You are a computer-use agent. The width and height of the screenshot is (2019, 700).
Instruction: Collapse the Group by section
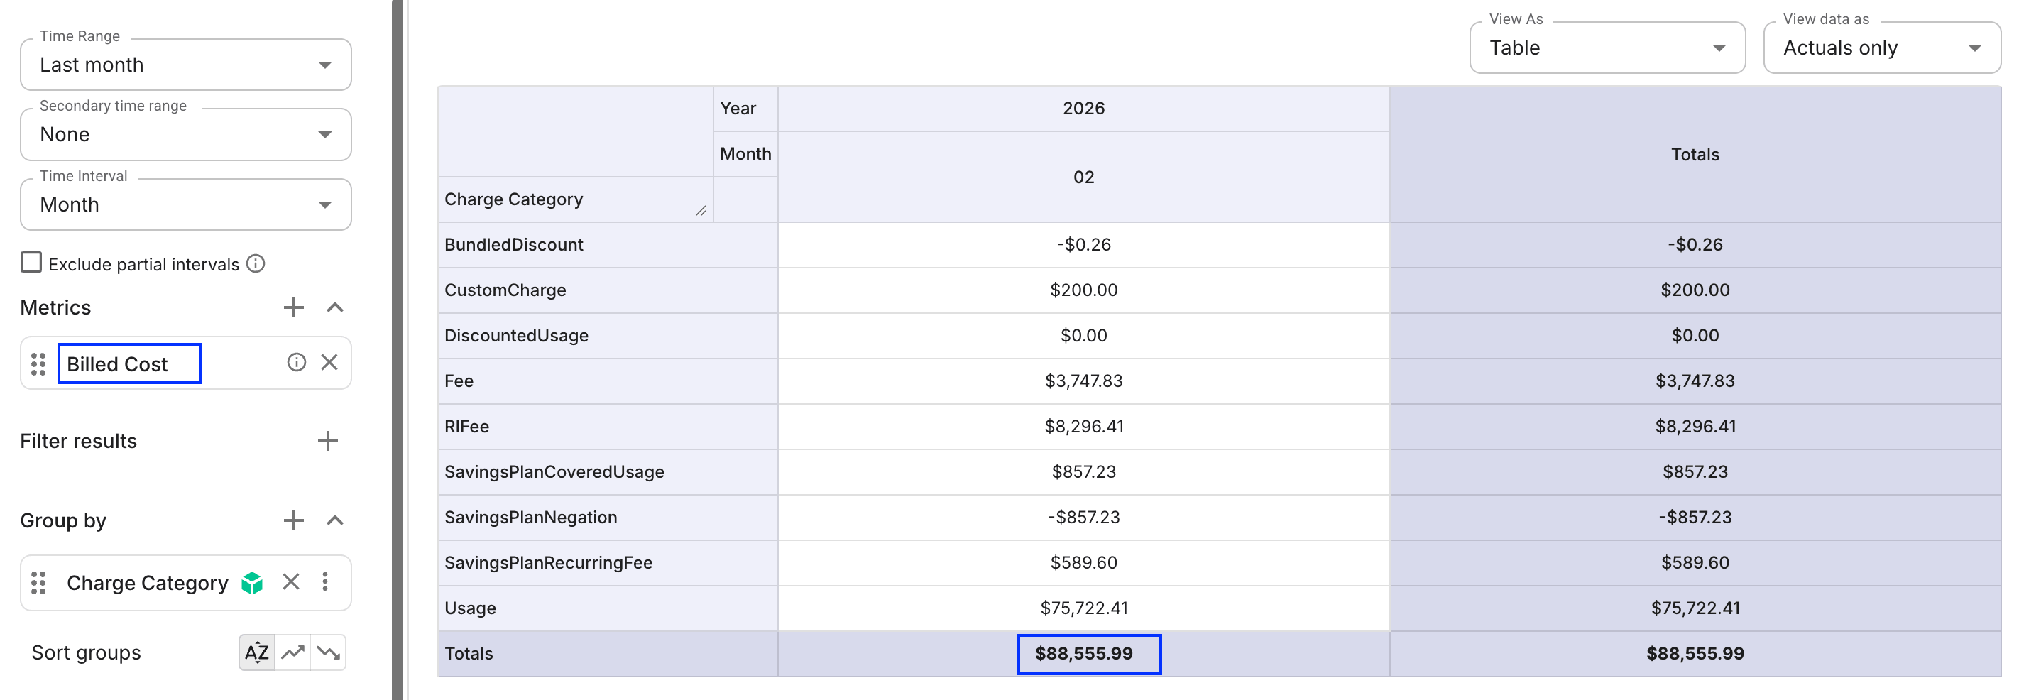tap(336, 520)
